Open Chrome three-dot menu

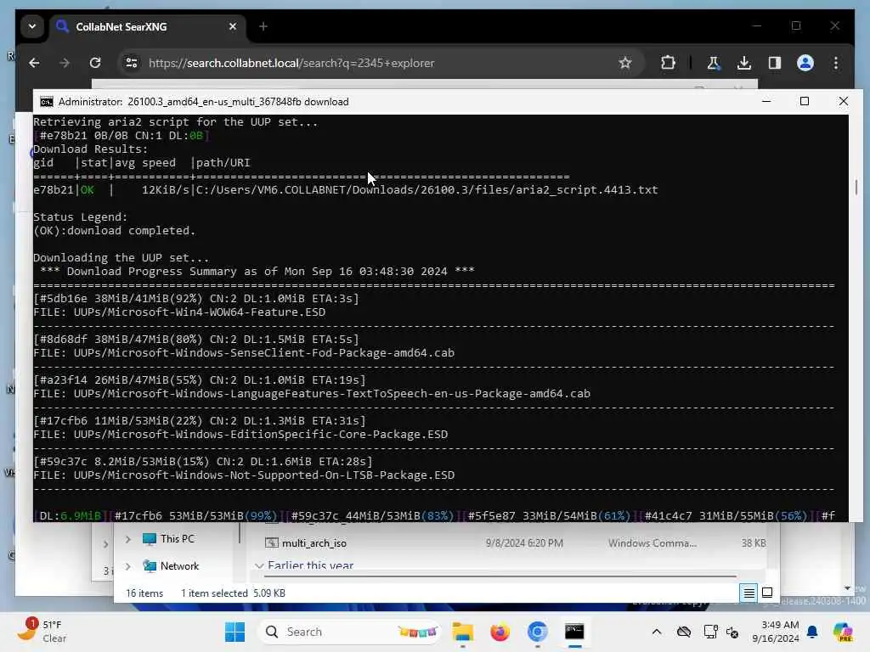click(x=836, y=63)
